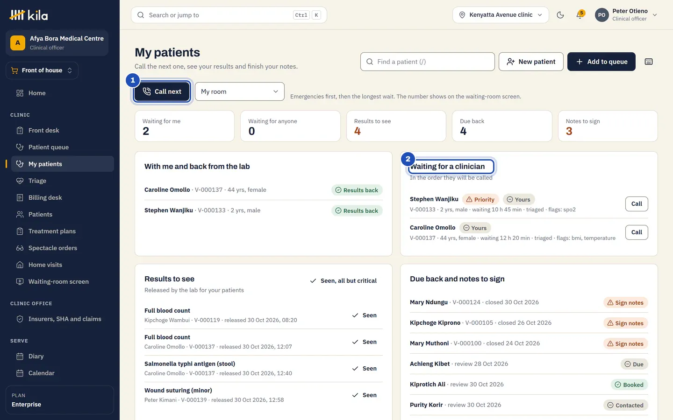
Task: Focus the Find a patient field
Action: [x=427, y=62]
